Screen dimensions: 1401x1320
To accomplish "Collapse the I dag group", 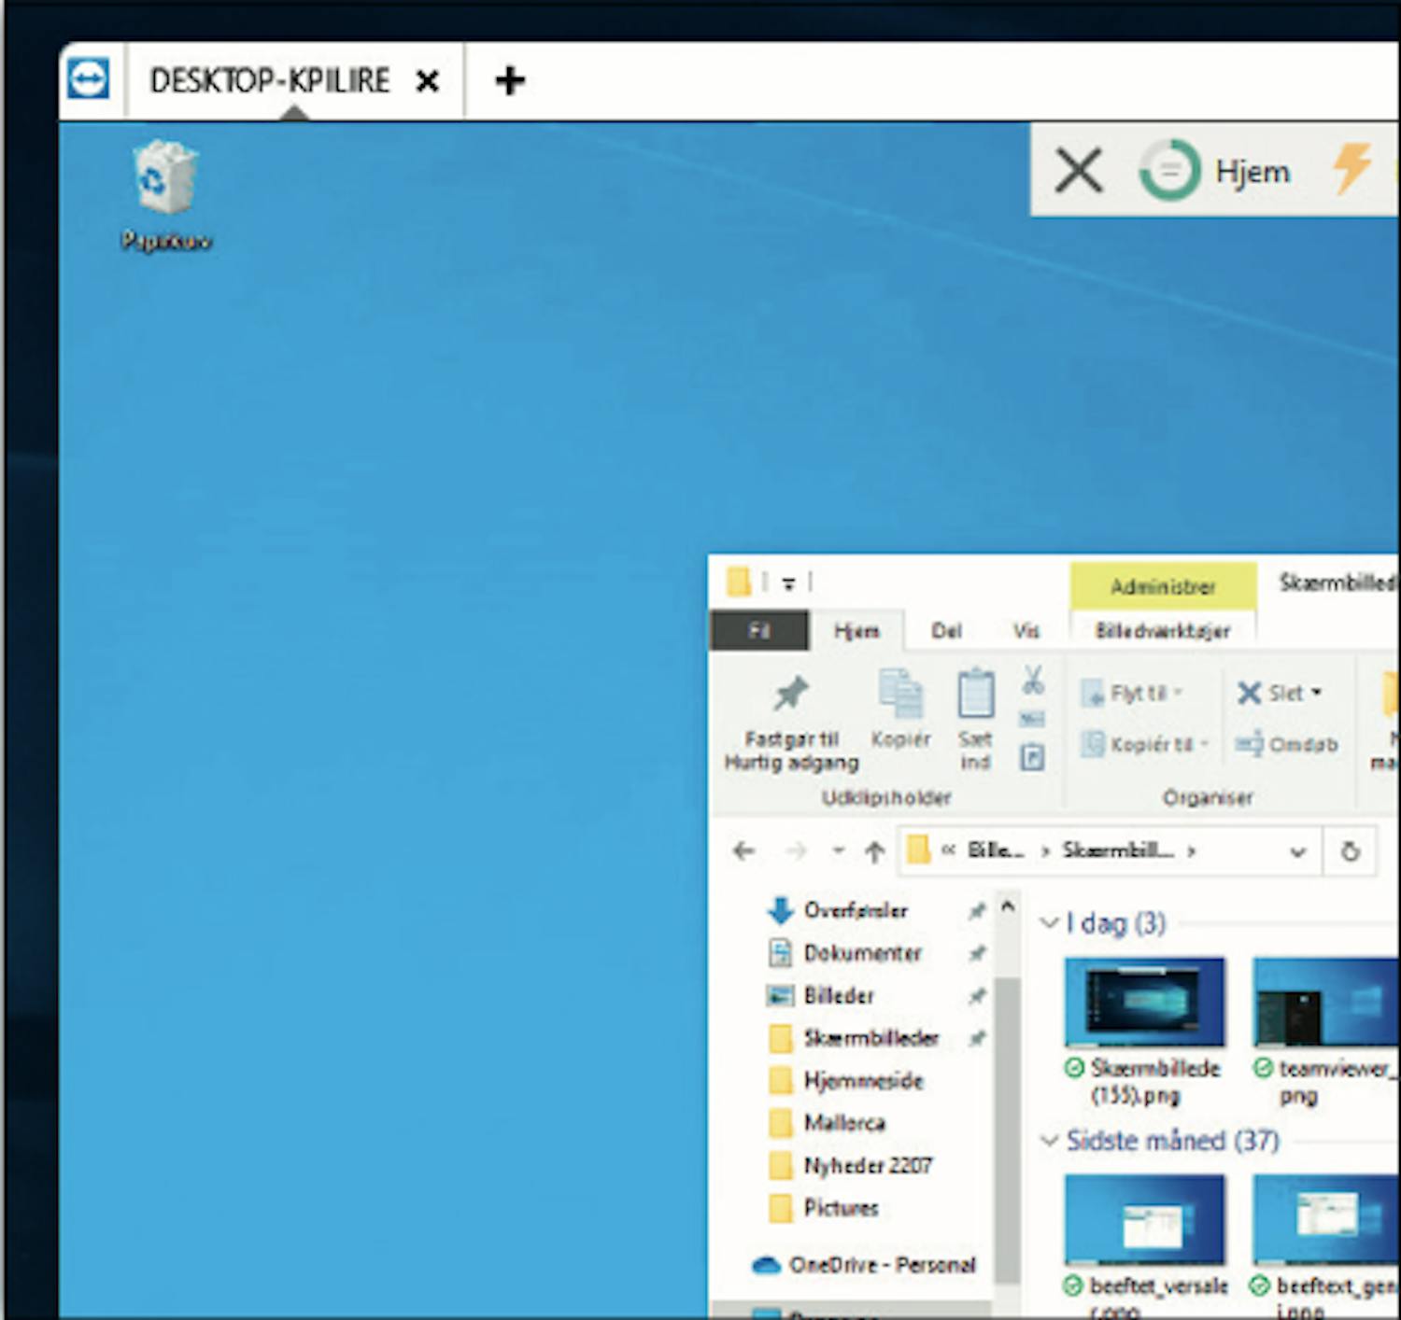I will (x=1049, y=923).
